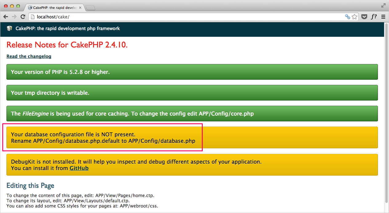
Task: Click the APP/webroot/css line
Action: coord(82,206)
